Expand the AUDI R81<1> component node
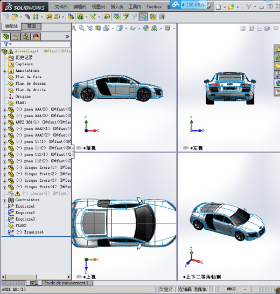Screen dimensions: 280x294 (4, 123)
